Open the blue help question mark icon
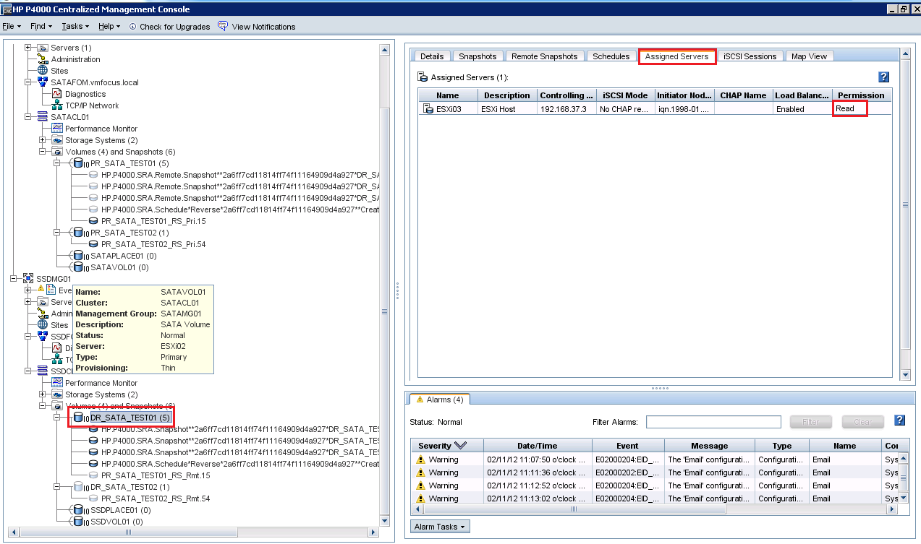This screenshot has width=921, height=544. point(883,77)
